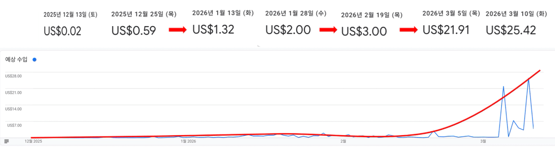Click the red arrow after US$2.00
The height and width of the screenshot is (156, 555).
(x=328, y=30)
